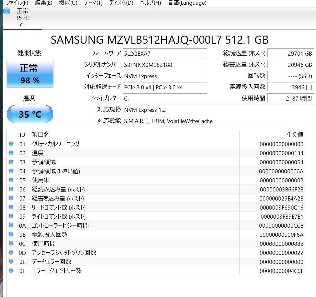Click status orb of エラーログエントリー数 row
316x297 pixels.
tap(11, 271)
